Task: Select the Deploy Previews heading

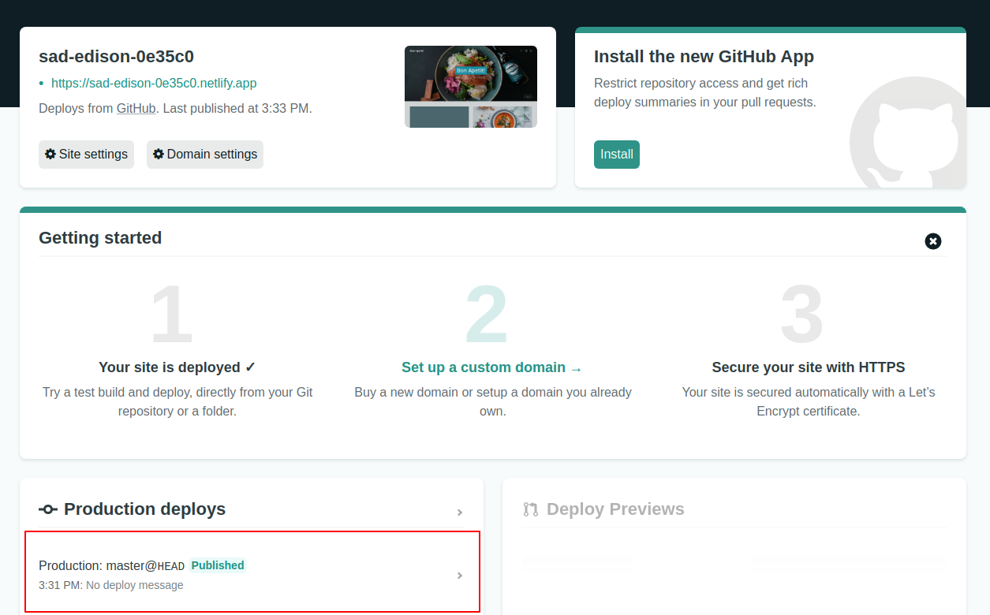Action: [615, 509]
